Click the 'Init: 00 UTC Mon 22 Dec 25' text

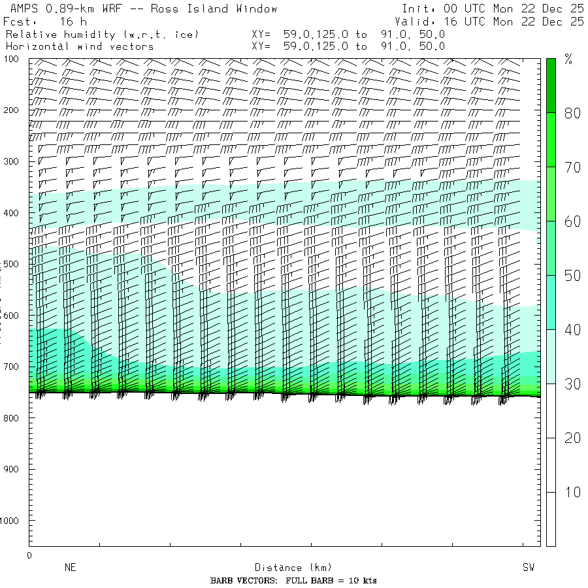[x=493, y=8]
